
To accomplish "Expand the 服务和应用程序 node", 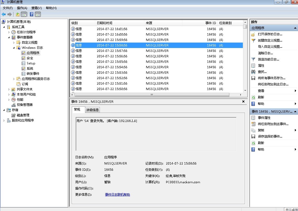I will click(4, 120).
